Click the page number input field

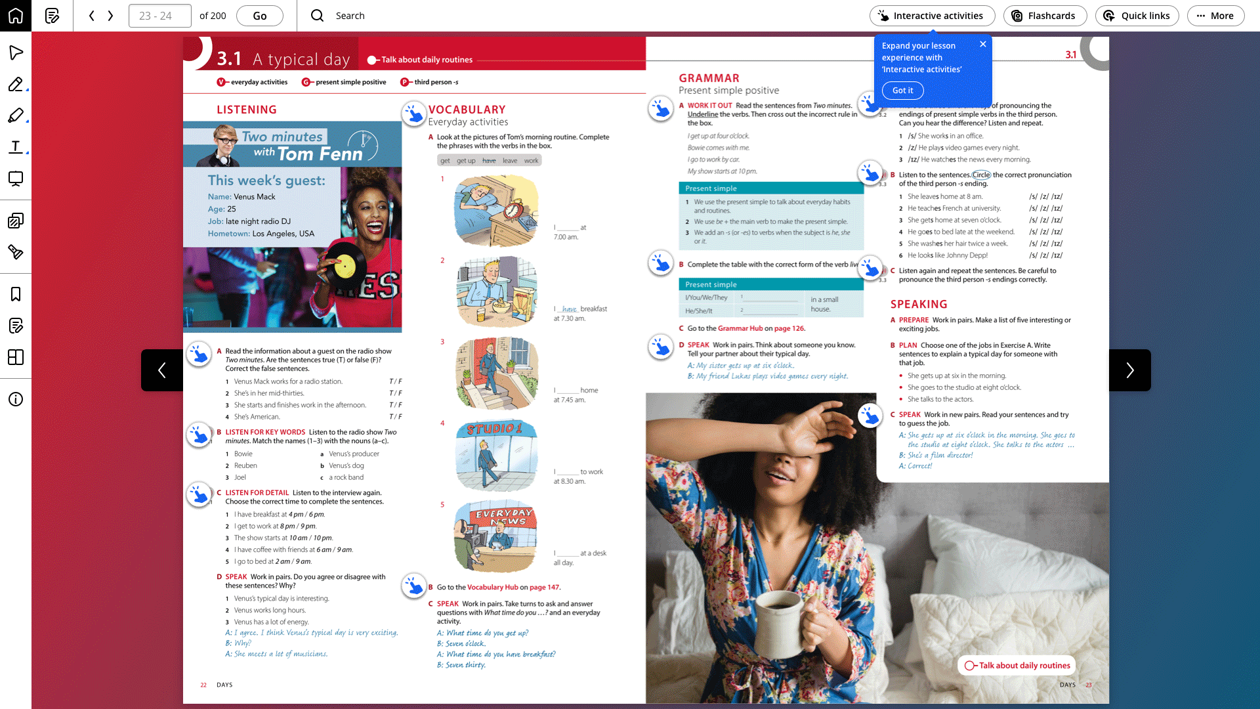pyautogui.click(x=160, y=16)
